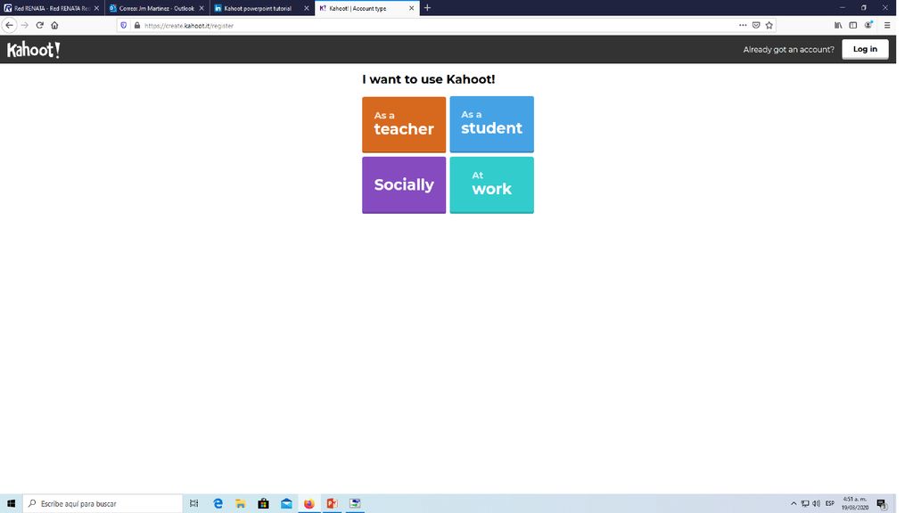913x513 pixels.
Task: Close the Kahoot powerpoint tutorial tab
Action: point(307,8)
